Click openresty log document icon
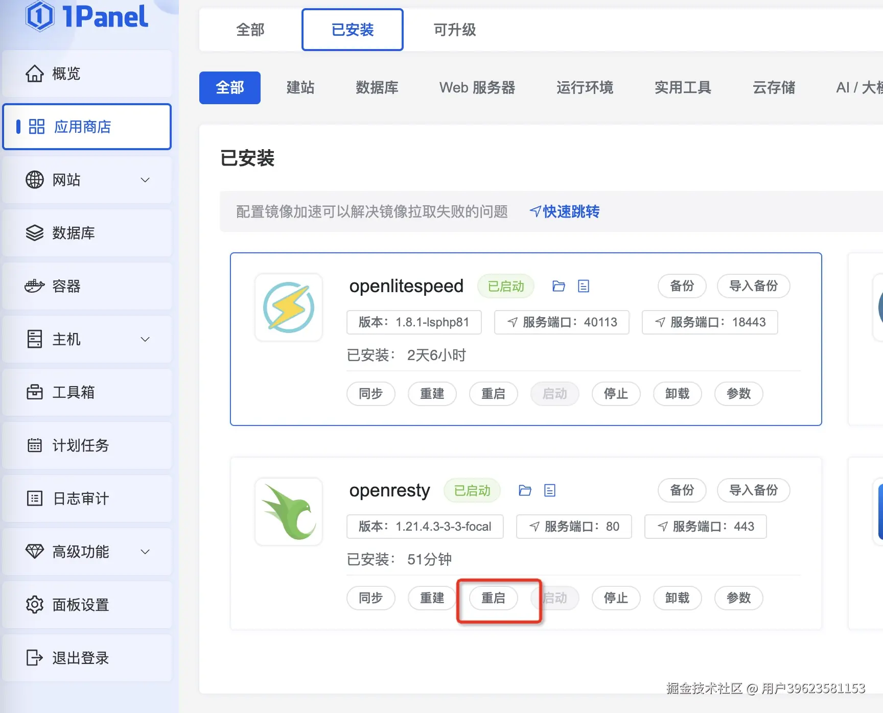This screenshot has height=713, width=883. pyautogui.click(x=550, y=490)
